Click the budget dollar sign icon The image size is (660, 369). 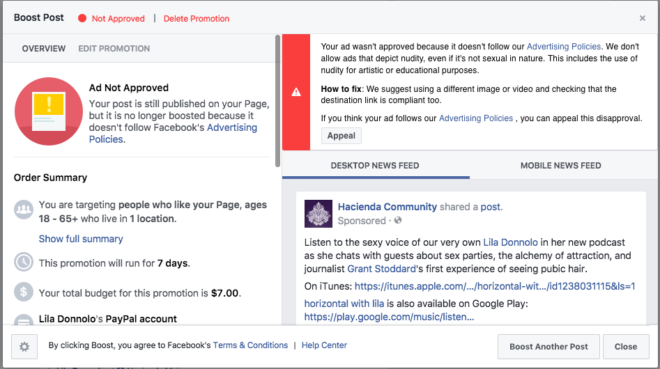[24, 292]
